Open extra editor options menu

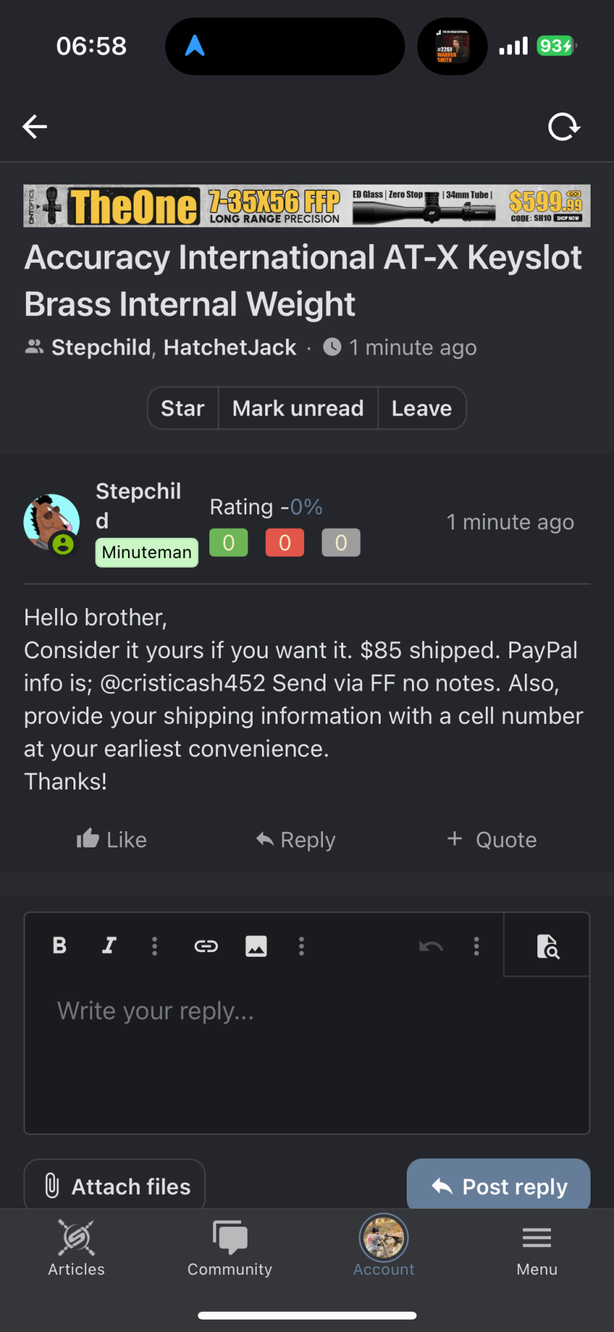pos(476,946)
